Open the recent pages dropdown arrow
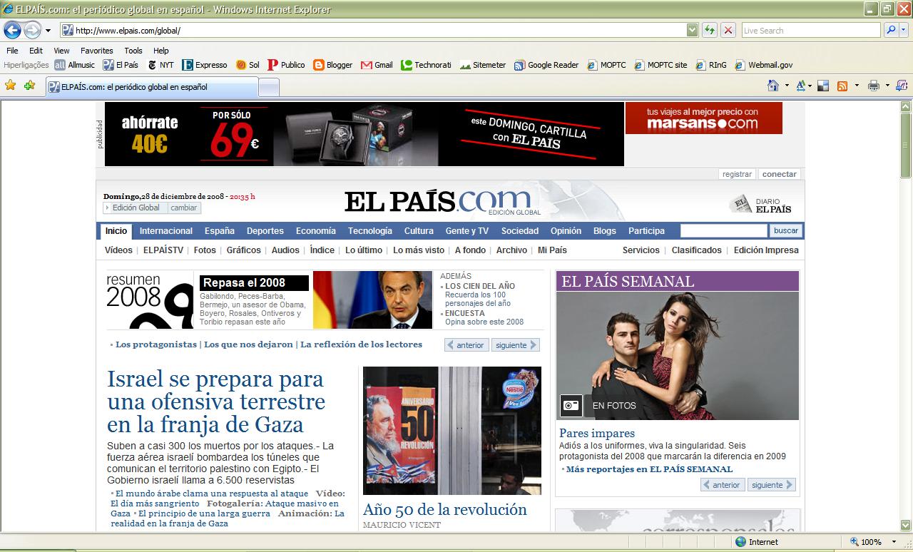 coord(48,31)
